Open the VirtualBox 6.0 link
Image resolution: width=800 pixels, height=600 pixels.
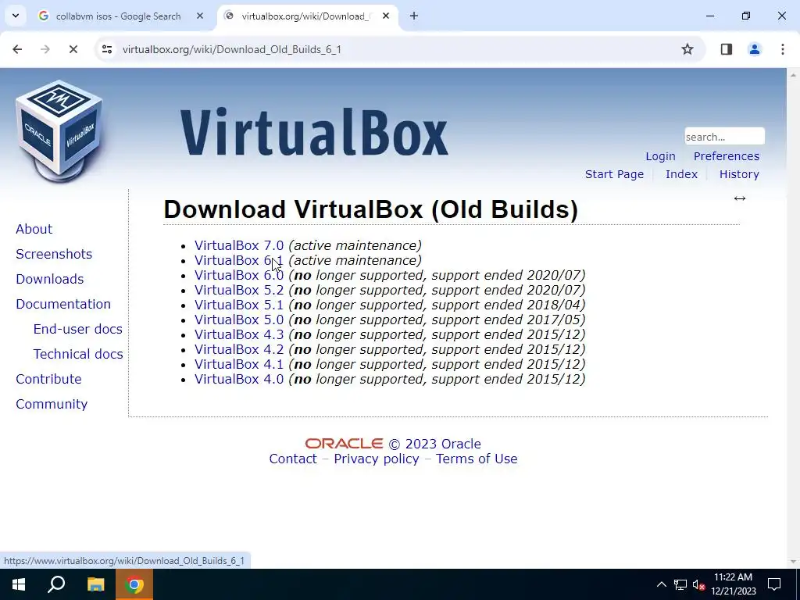pyautogui.click(x=239, y=275)
